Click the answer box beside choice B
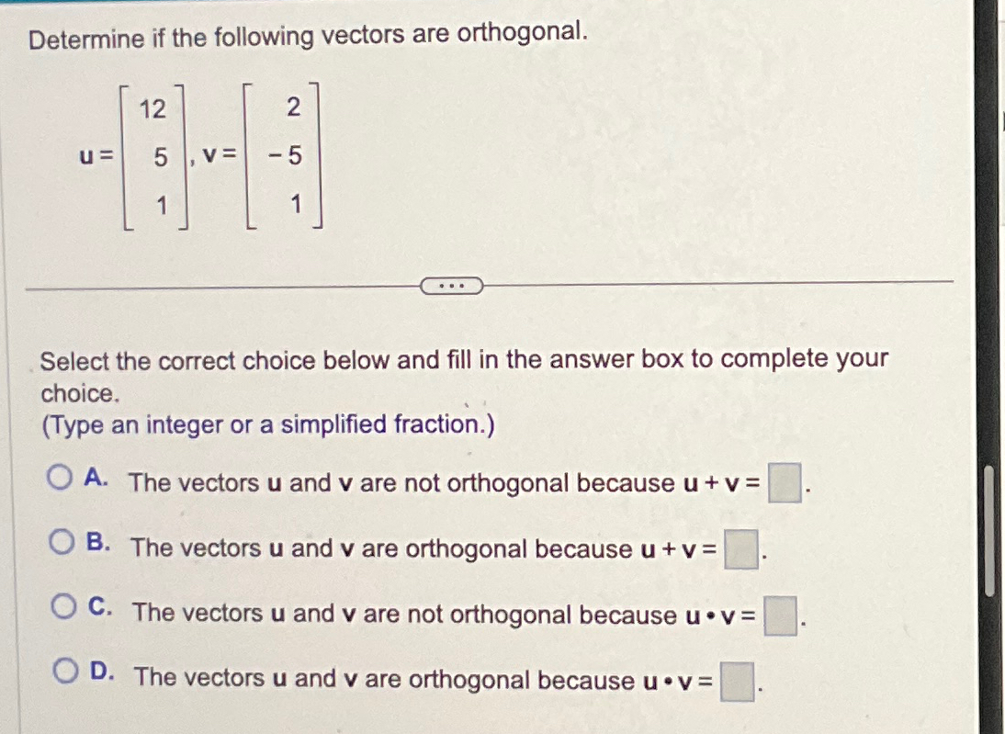Viewport: 1005px width, 734px height. pyautogui.click(x=740, y=549)
